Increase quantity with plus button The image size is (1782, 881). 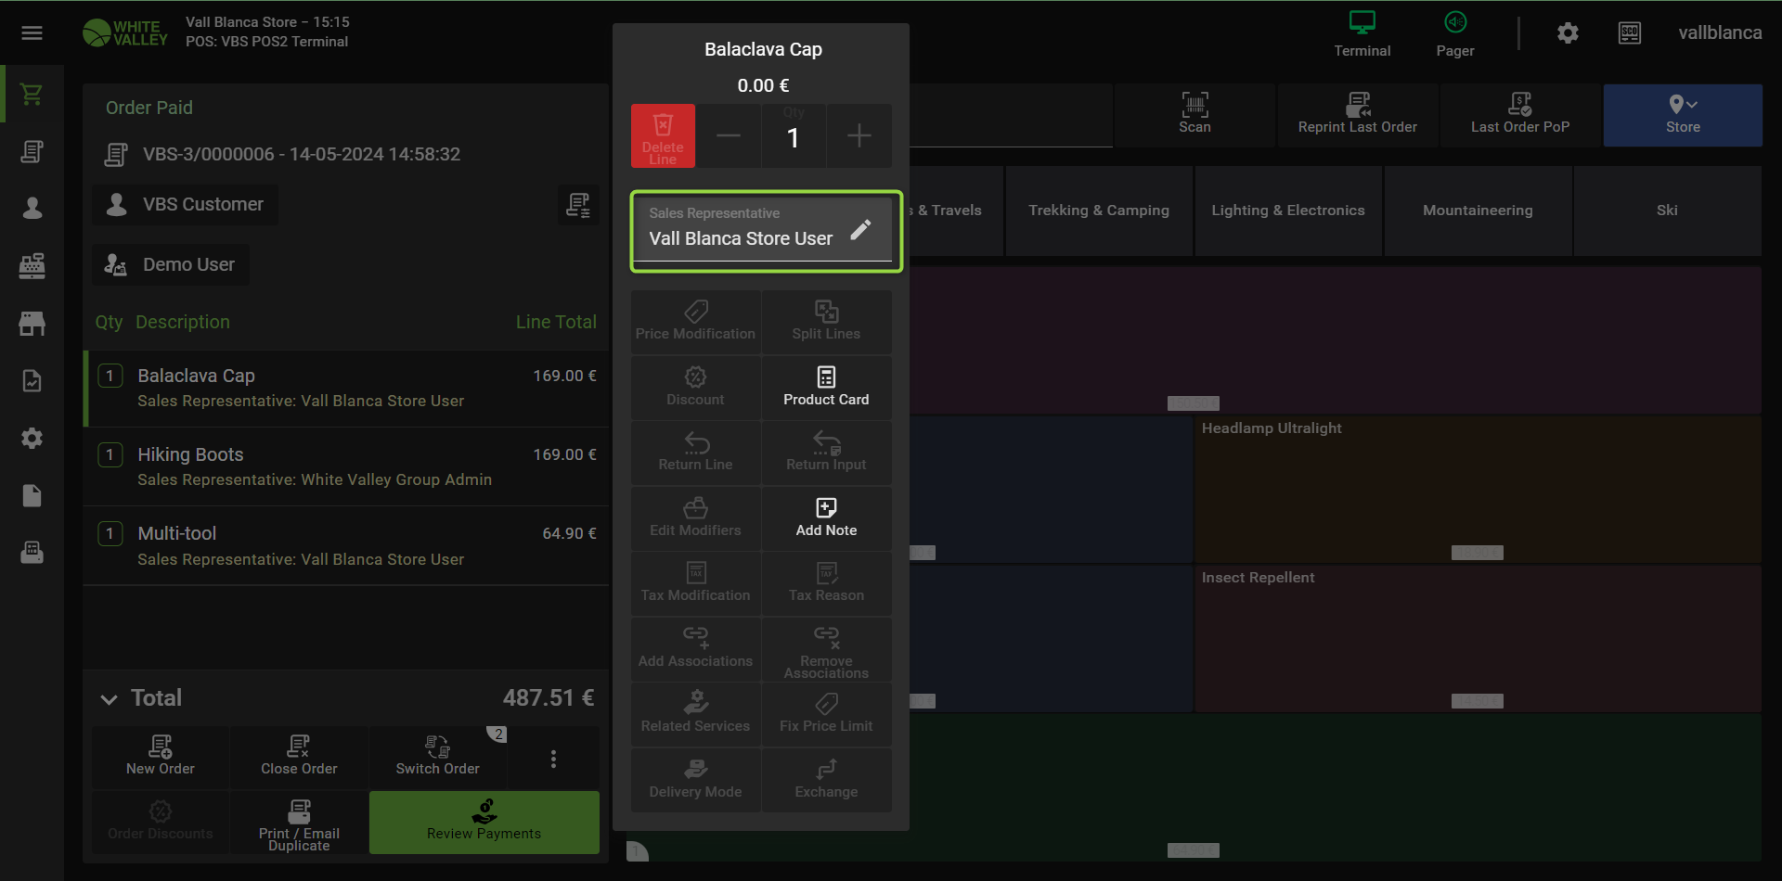point(859,135)
